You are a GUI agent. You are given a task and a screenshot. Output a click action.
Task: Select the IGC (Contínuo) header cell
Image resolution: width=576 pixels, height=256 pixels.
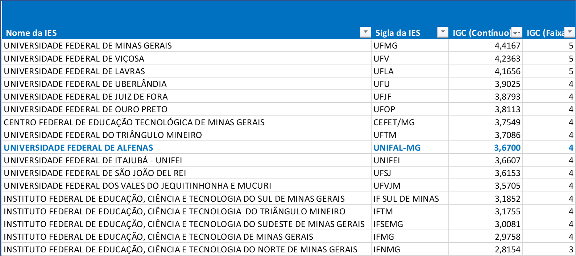coord(486,33)
